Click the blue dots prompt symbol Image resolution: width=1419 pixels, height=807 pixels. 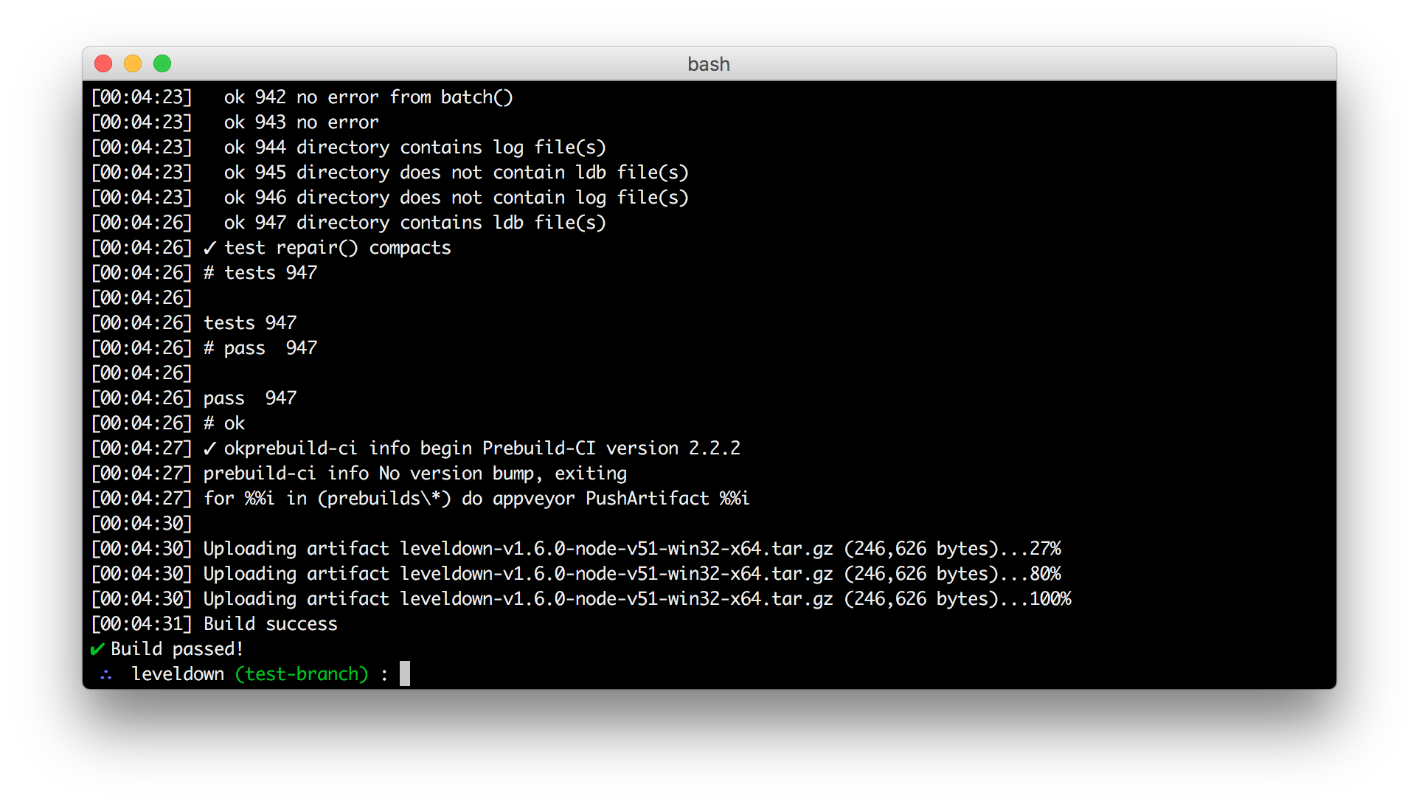(106, 674)
